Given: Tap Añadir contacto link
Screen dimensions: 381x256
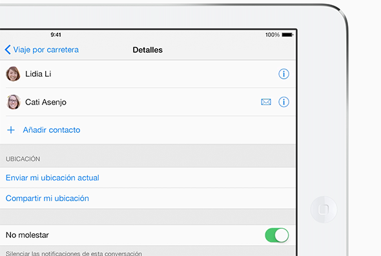Looking at the screenshot, I should [52, 130].
